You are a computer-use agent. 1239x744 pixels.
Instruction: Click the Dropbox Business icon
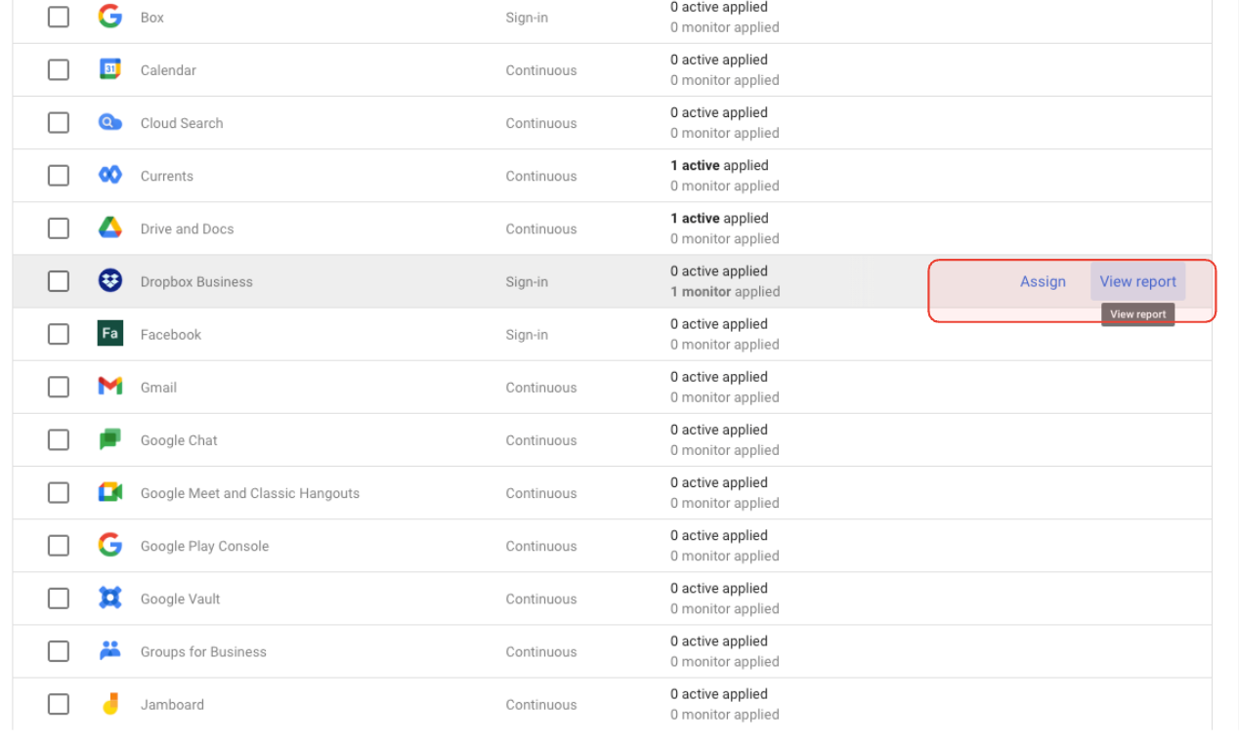pos(110,281)
